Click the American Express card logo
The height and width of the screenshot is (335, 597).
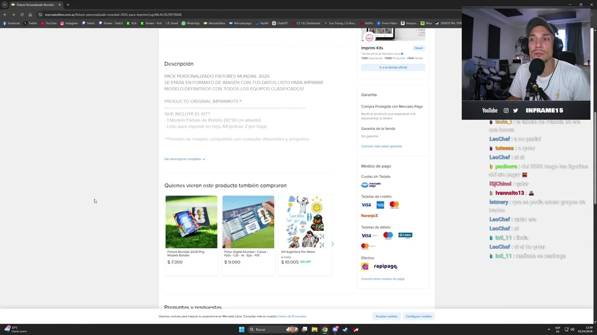[380, 205]
